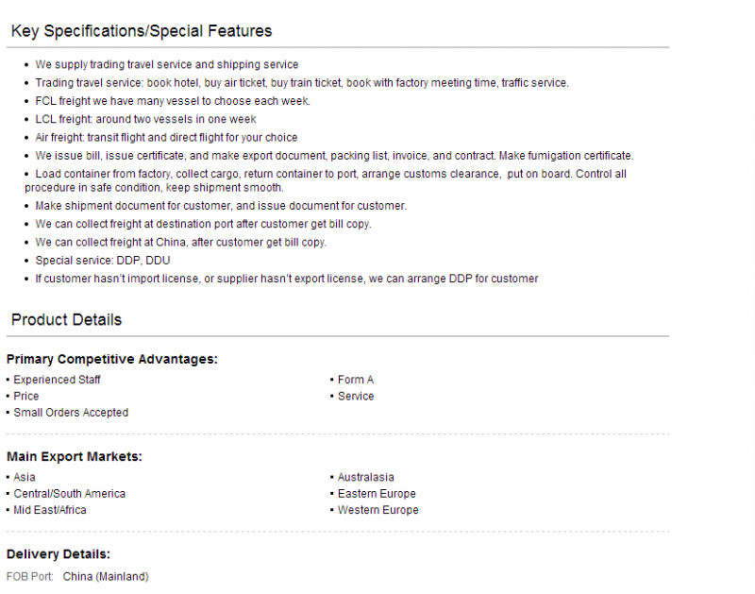Select the FCL freight bullet text
755x594 pixels.
[173, 101]
